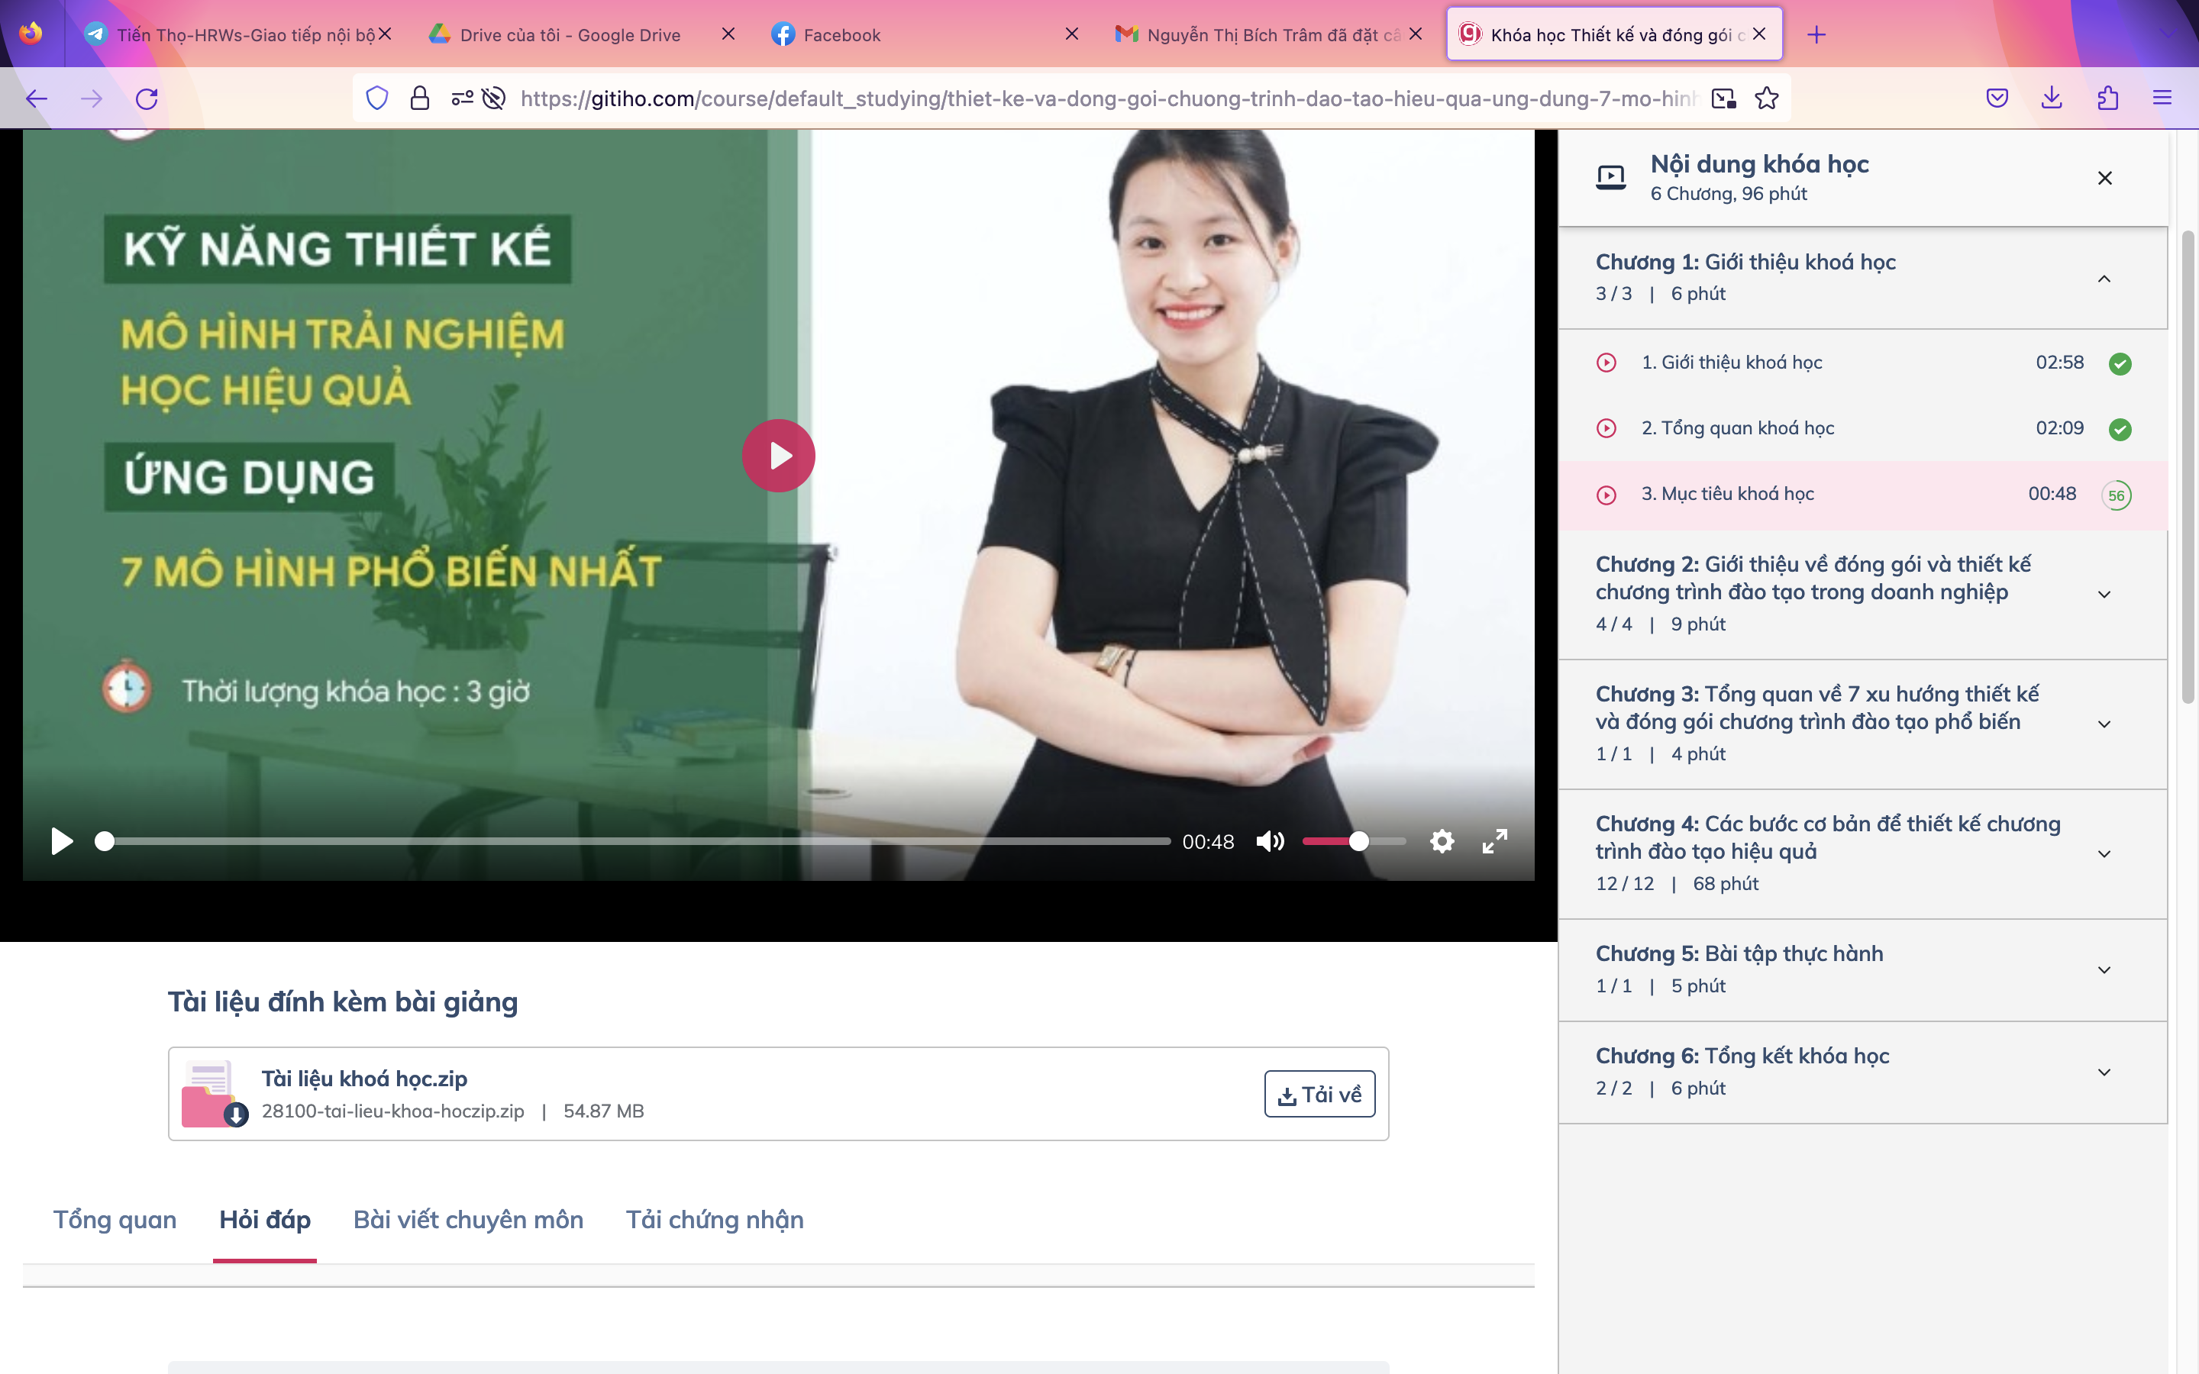Click the Save to Pocket icon
Viewport: 2199px width, 1374px height.
[x=1997, y=98]
